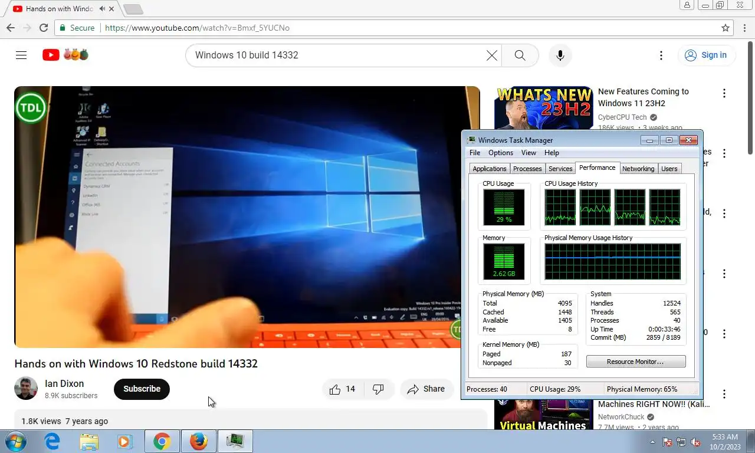This screenshot has height=453, width=755.
Task: Start voice search with the microphone
Action: (560, 55)
